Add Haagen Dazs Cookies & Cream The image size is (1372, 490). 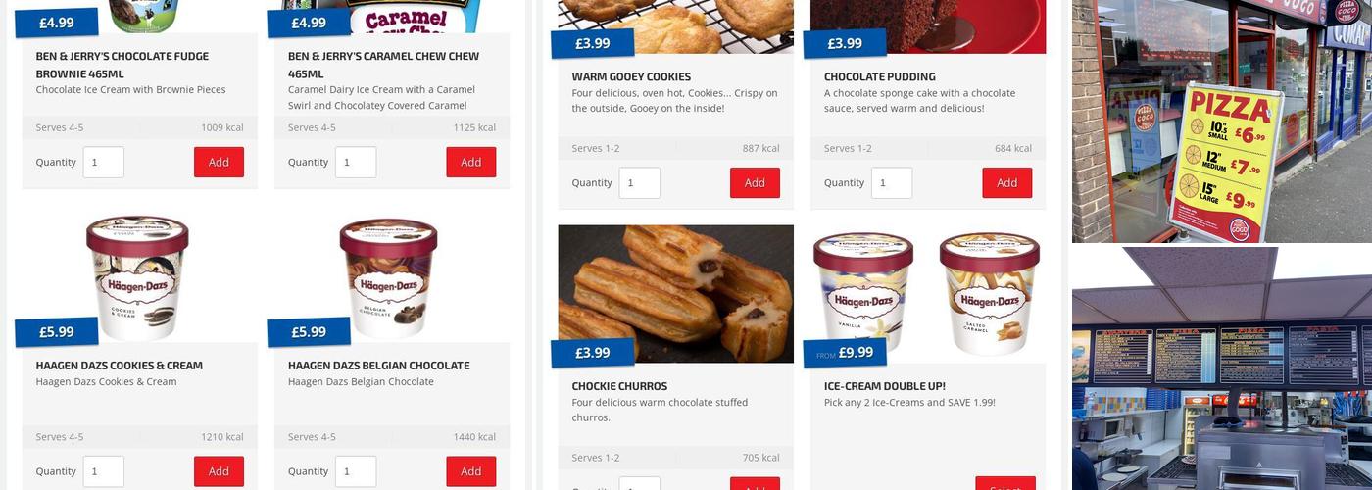click(219, 471)
